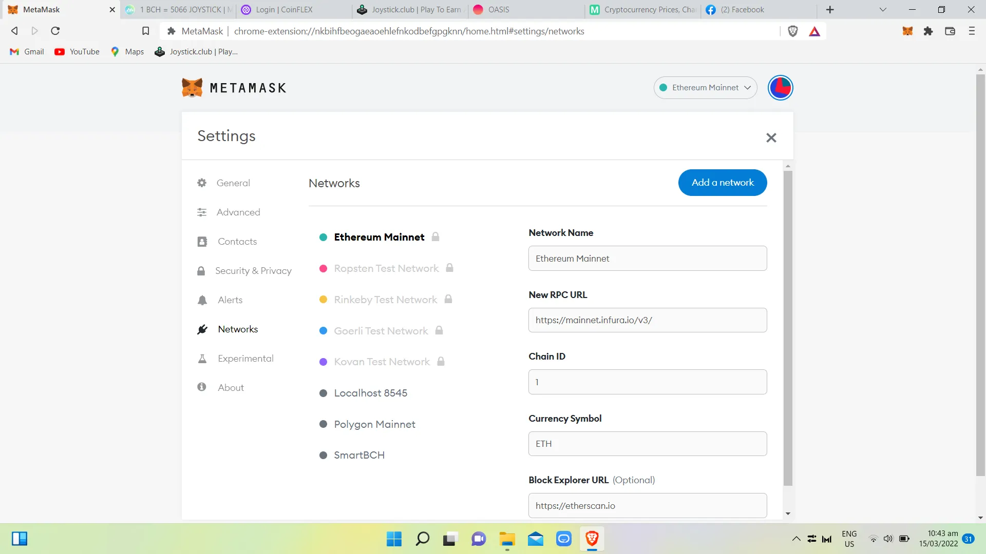
Task: Click the MetaMask fox logo
Action: (x=192, y=88)
